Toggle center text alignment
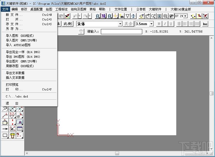Image resolution: width=215 pixels, height=157 pixels. (179, 24)
